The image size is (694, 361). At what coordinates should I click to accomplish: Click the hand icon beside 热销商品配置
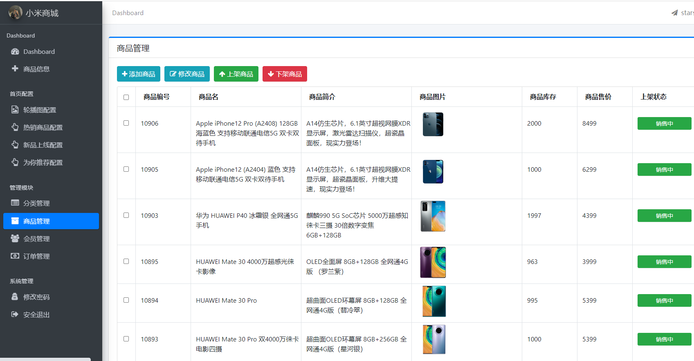tap(15, 127)
